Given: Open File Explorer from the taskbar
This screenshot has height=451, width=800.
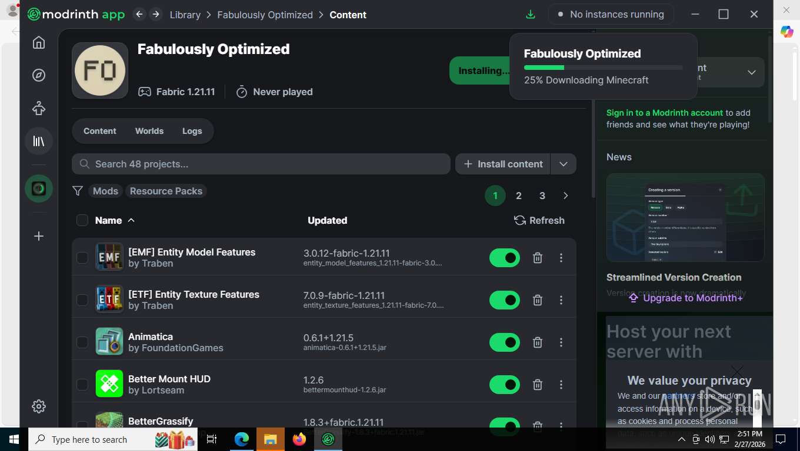Looking at the screenshot, I should pos(271,439).
